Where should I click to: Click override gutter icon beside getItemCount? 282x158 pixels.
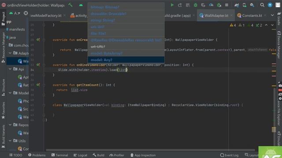tap(38, 85)
